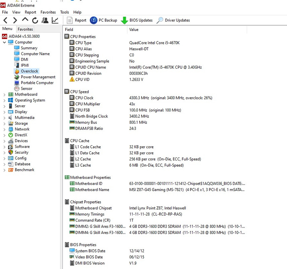Click the PC Backup button label
The image size is (287, 269).
(x=108, y=21)
